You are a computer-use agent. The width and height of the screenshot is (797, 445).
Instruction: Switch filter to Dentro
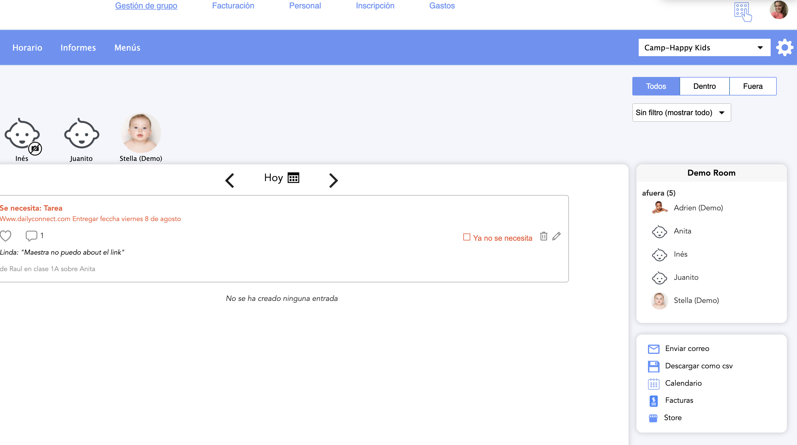pyautogui.click(x=704, y=86)
